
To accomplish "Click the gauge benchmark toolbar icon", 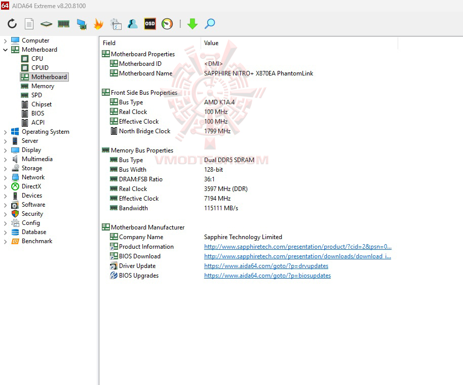I will (167, 24).
